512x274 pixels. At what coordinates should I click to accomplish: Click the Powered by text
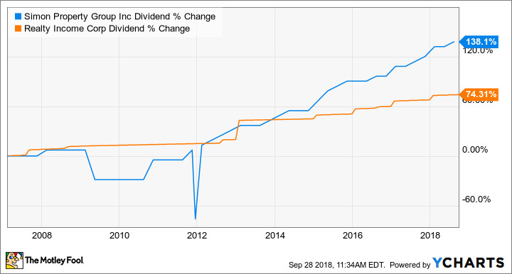pyautogui.click(x=410, y=265)
